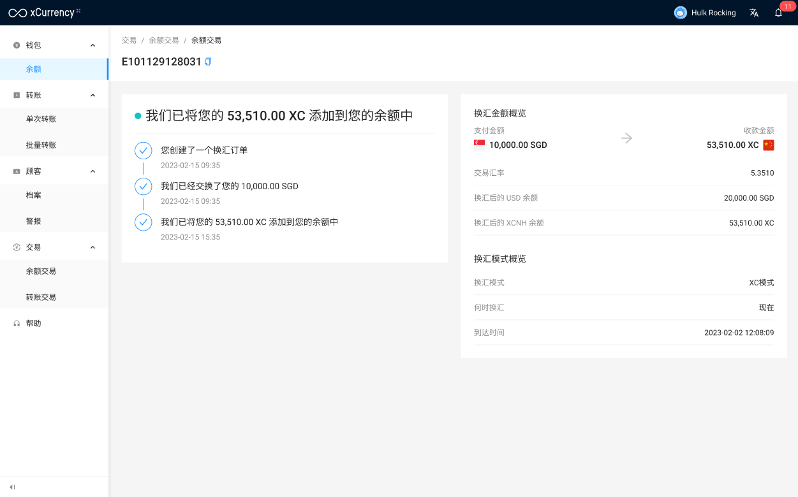Click the 现在 value
The width and height of the screenshot is (798, 497).
click(x=767, y=308)
